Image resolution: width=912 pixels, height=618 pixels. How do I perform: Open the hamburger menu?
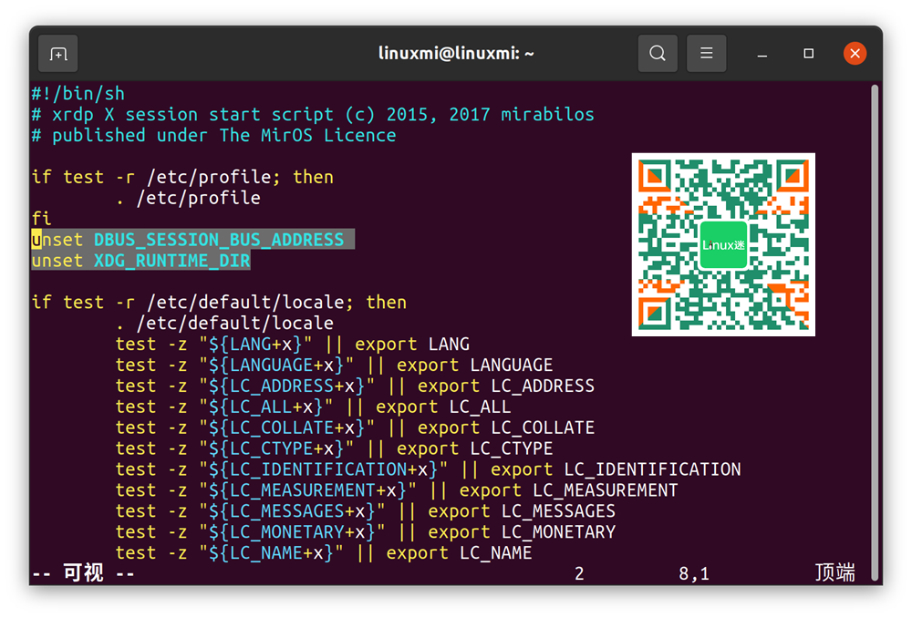706,54
